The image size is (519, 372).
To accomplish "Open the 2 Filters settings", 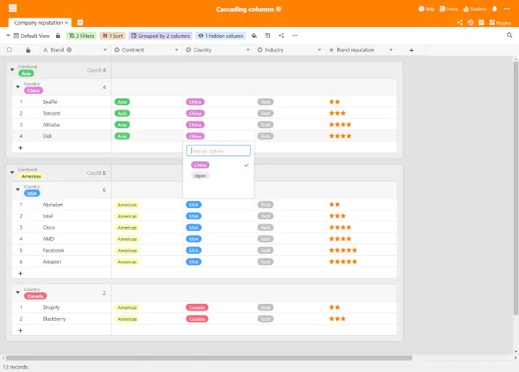I will click(x=81, y=36).
